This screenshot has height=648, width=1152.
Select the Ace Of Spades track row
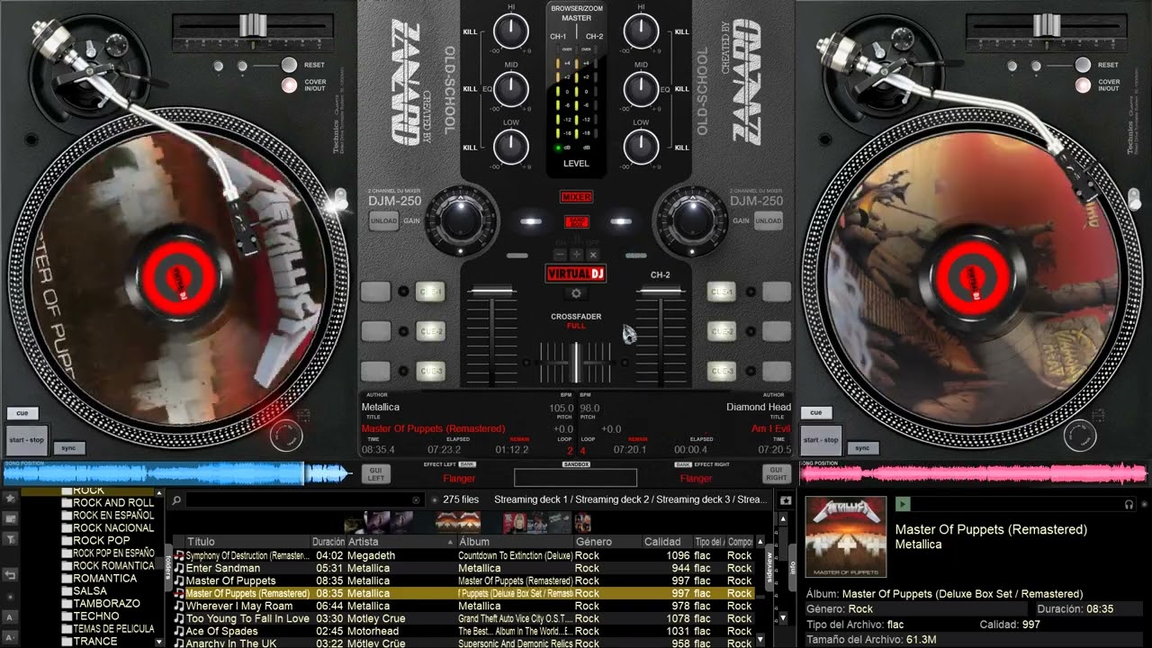(463, 631)
